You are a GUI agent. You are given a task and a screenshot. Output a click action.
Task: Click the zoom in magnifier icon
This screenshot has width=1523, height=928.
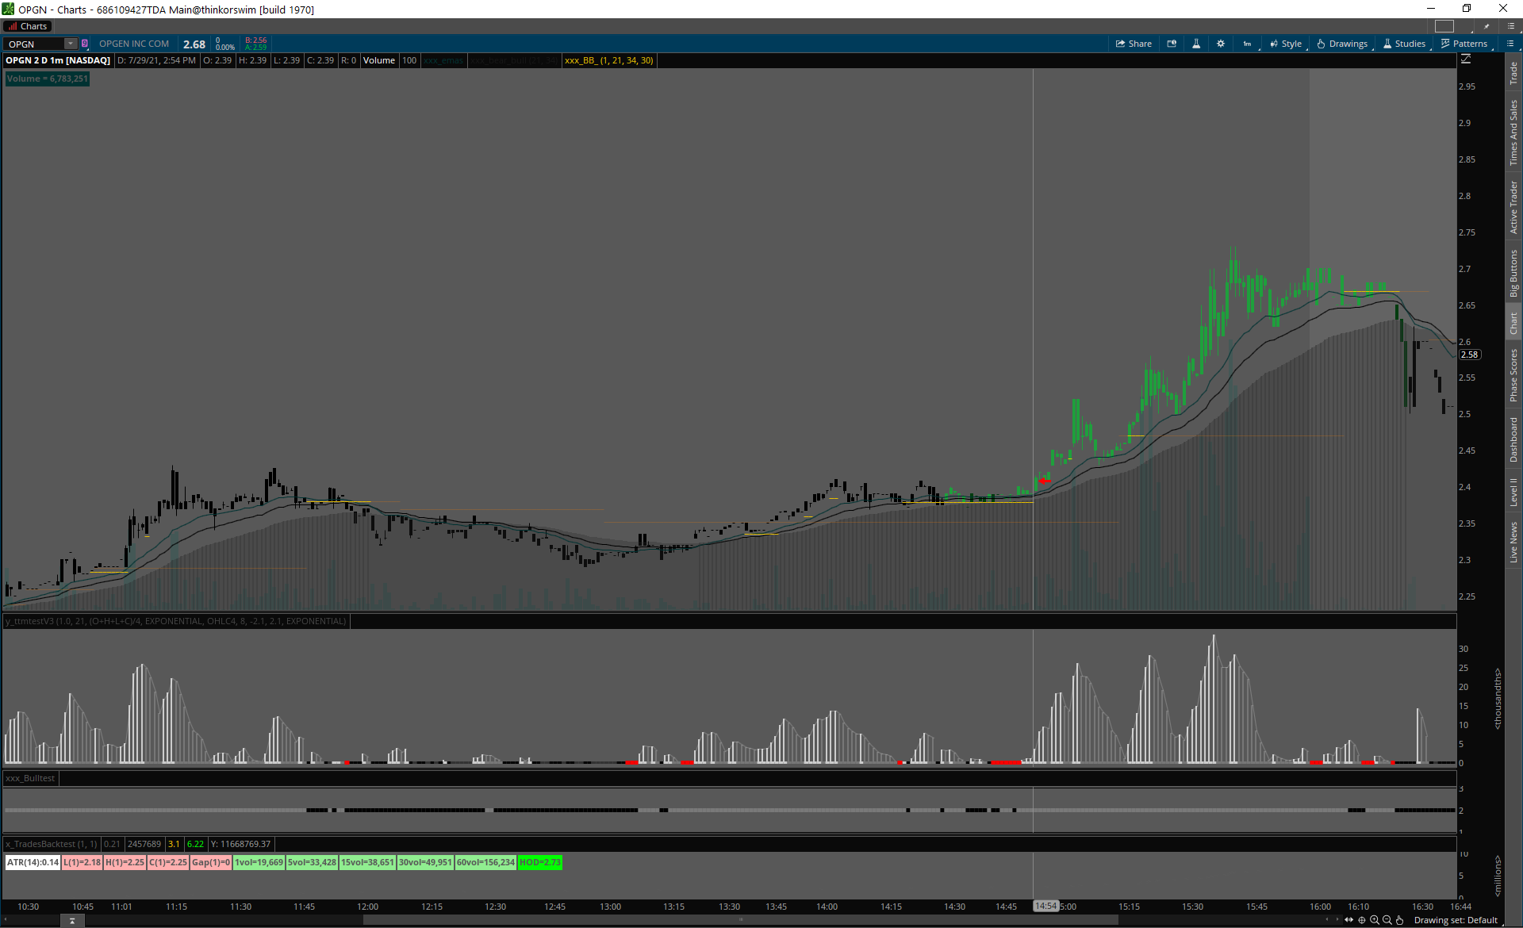coord(1375,920)
